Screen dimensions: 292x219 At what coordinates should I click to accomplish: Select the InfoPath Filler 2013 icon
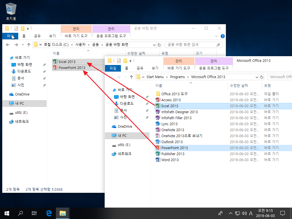click(158, 118)
